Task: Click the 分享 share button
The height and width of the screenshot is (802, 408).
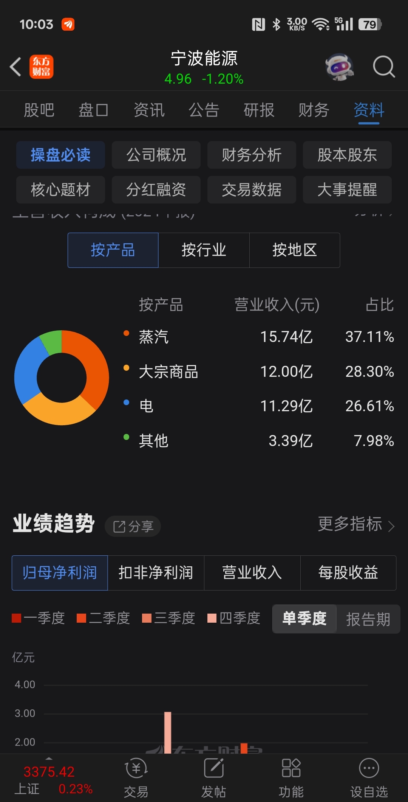Action: coord(133,526)
